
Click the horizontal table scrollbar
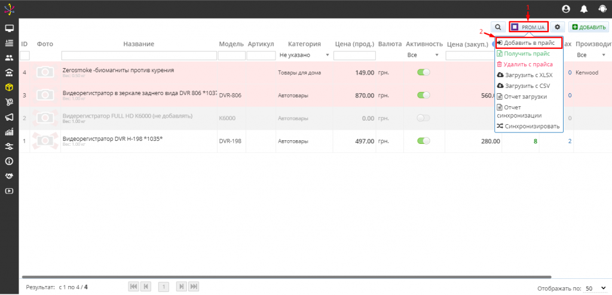pyautogui.click(x=287, y=277)
